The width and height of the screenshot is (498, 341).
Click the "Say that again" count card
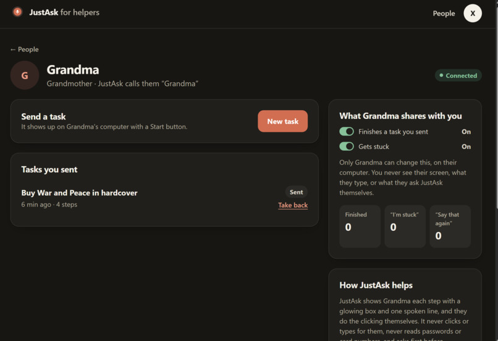tap(450, 226)
